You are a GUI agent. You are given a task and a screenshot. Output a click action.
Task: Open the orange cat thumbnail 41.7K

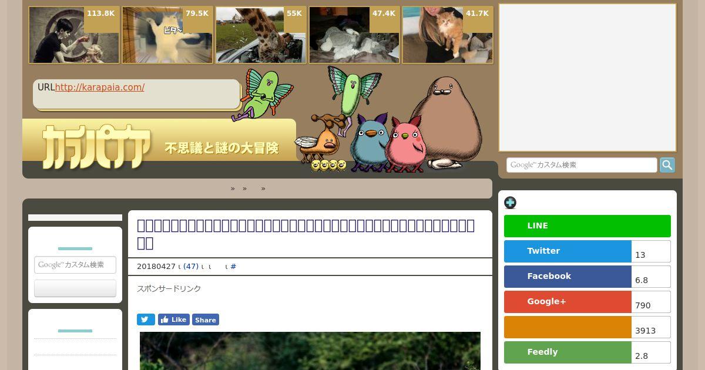coord(448,35)
